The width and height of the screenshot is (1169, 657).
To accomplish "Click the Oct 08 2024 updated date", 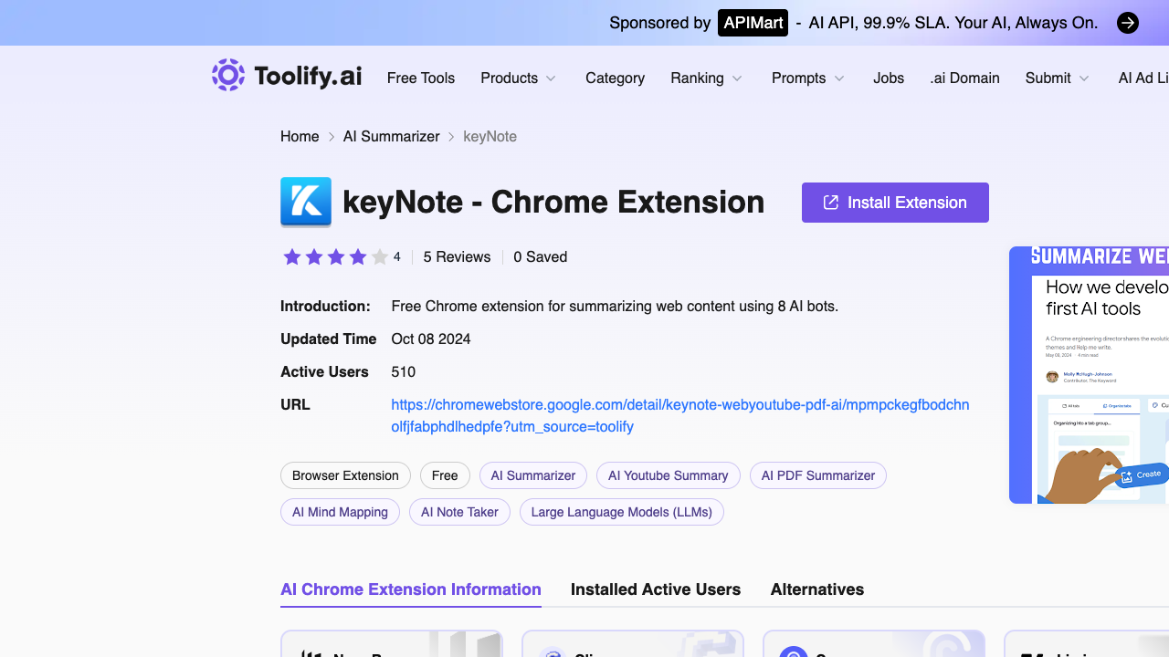I will (431, 339).
